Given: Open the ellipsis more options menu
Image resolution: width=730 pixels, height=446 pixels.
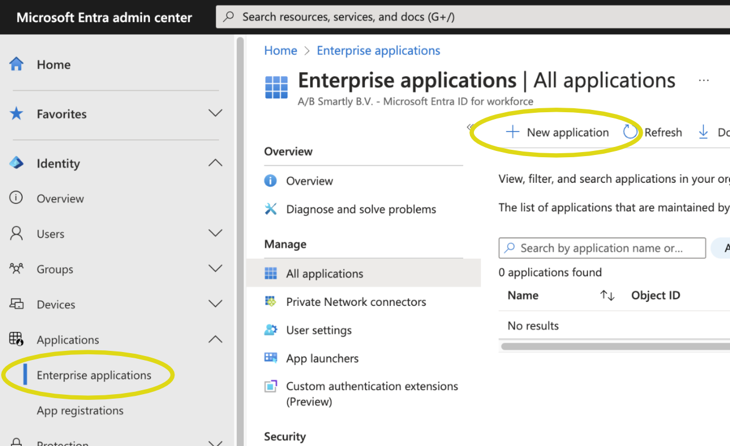Looking at the screenshot, I should [704, 81].
